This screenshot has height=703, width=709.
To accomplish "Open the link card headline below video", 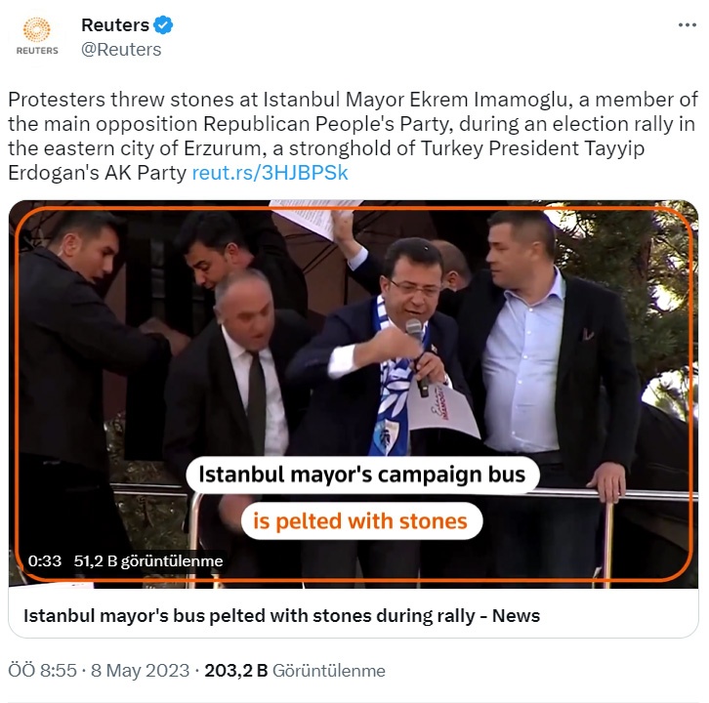I will (x=281, y=616).
